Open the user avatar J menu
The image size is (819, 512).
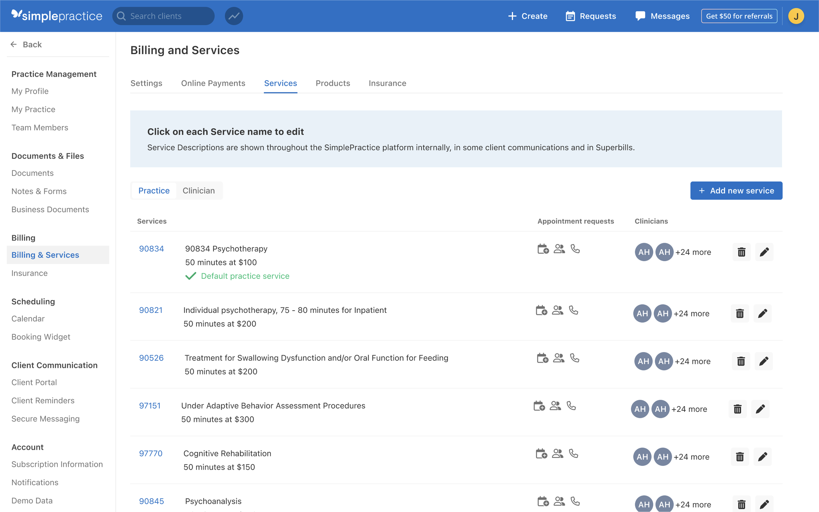point(796,16)
